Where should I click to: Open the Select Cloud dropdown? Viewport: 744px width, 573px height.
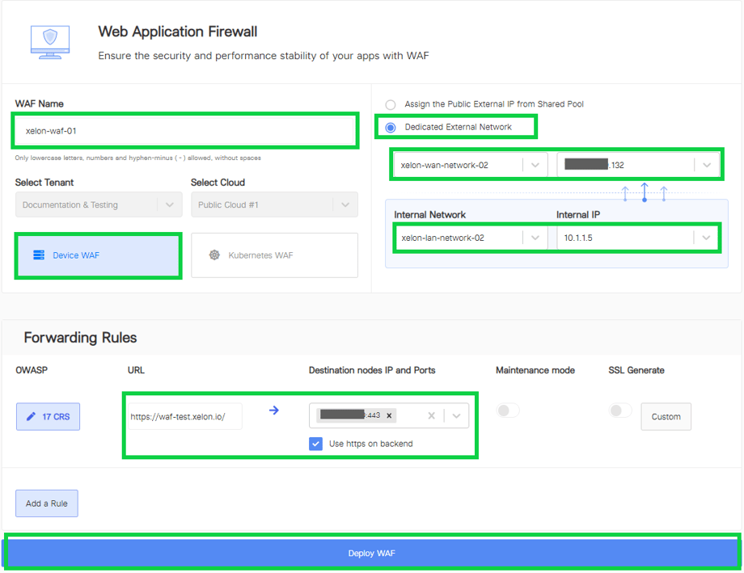274,204
